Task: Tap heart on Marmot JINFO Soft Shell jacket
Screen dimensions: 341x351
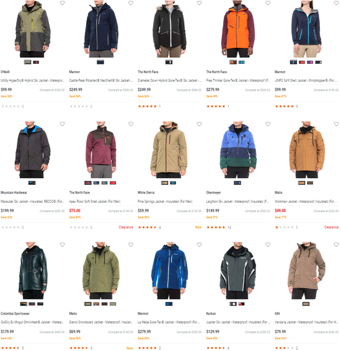Action: 336,3
